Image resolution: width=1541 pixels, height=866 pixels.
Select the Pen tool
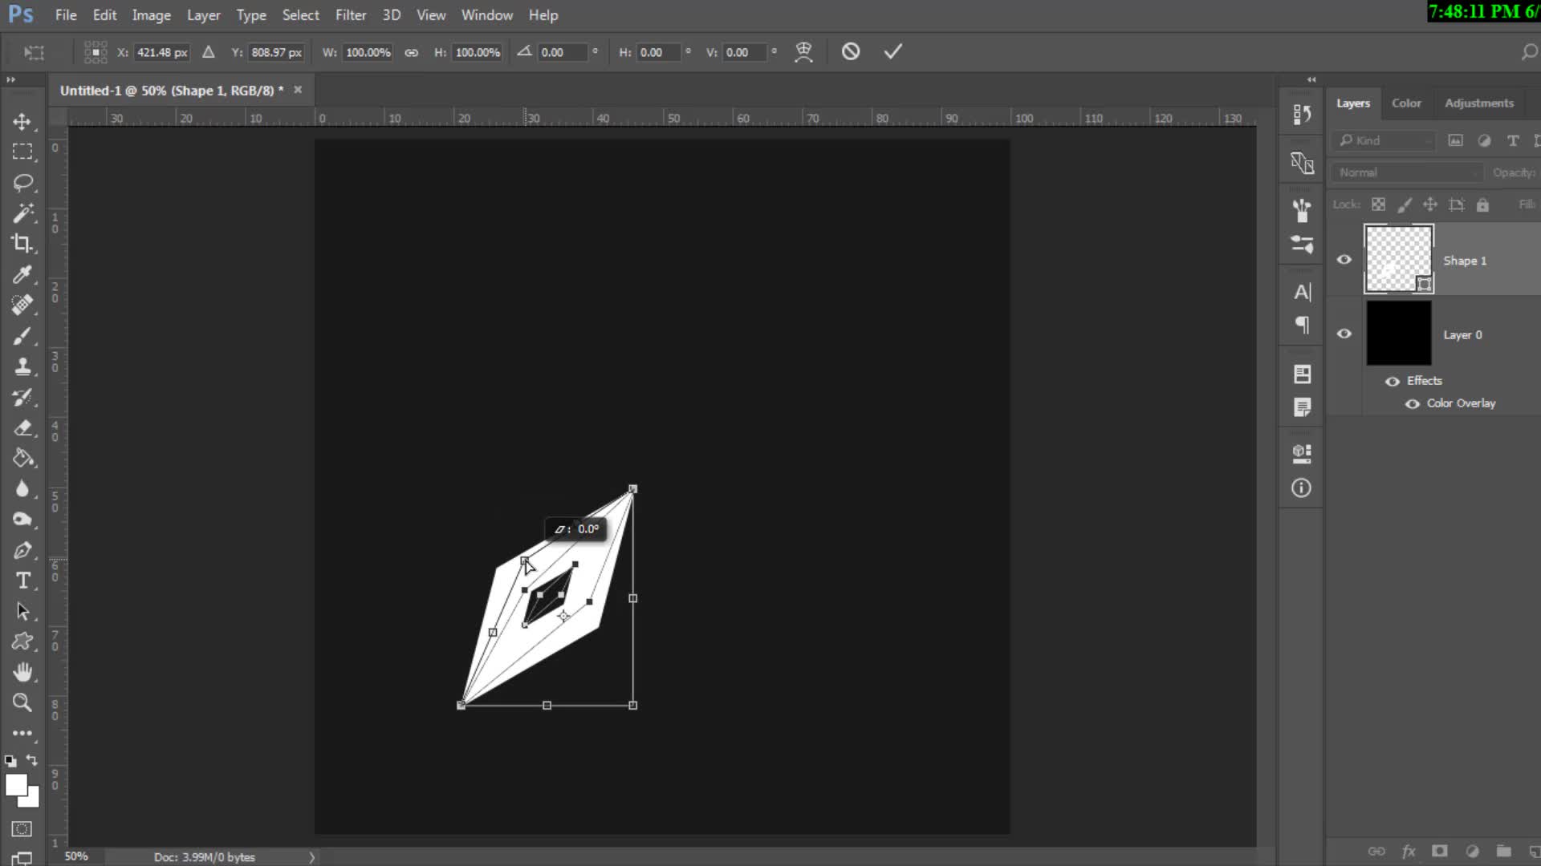click(x=22, y=550)
